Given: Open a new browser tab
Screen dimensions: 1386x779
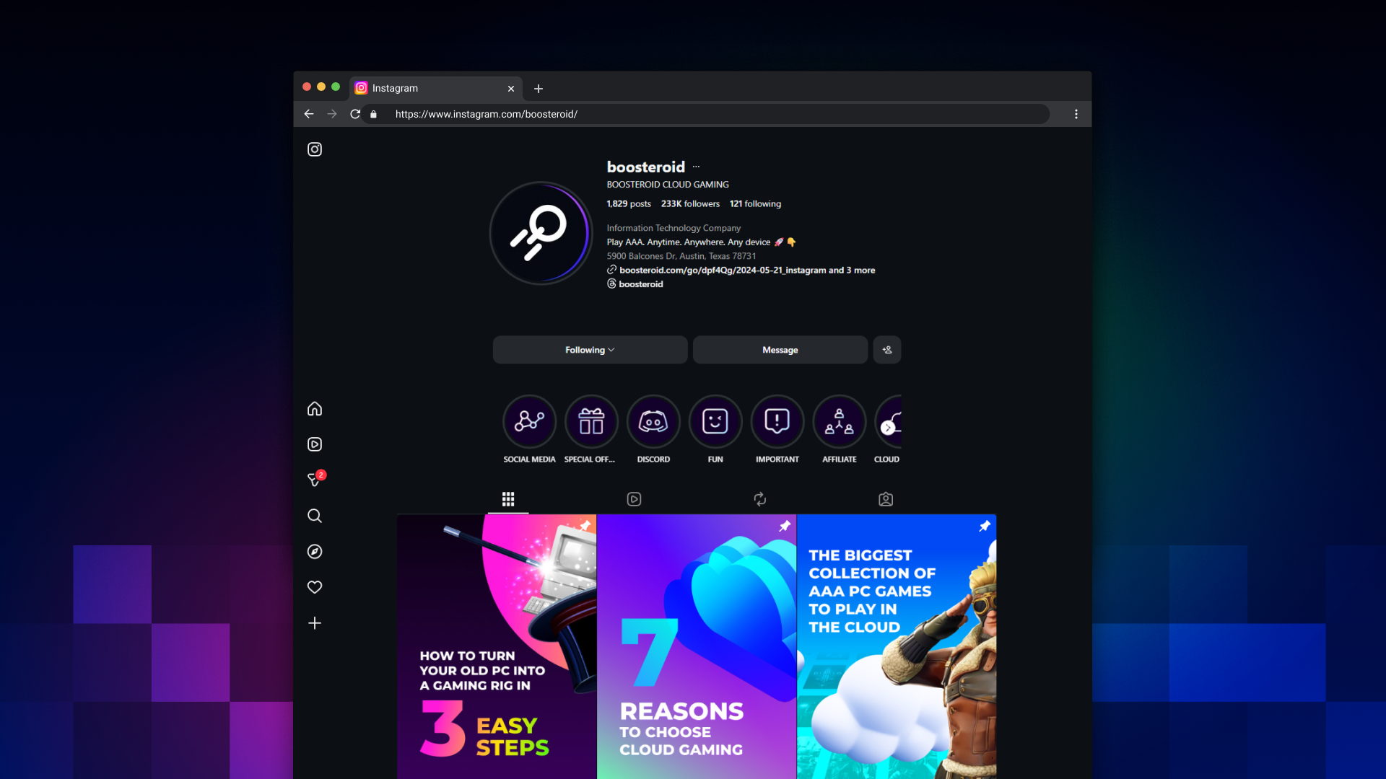Looking at the screenshot, I should coord(539,89).
